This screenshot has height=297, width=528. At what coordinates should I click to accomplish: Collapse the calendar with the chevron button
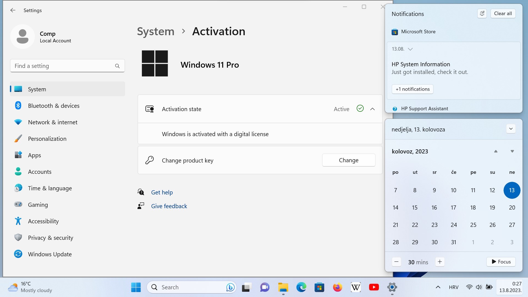(511, 129)
